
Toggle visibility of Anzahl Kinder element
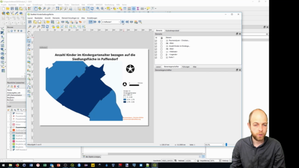click(x=156, y=46)
